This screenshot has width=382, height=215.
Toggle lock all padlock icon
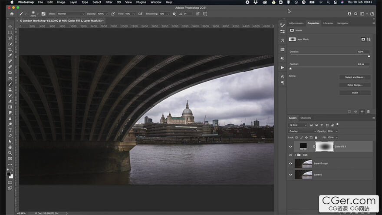316,138
